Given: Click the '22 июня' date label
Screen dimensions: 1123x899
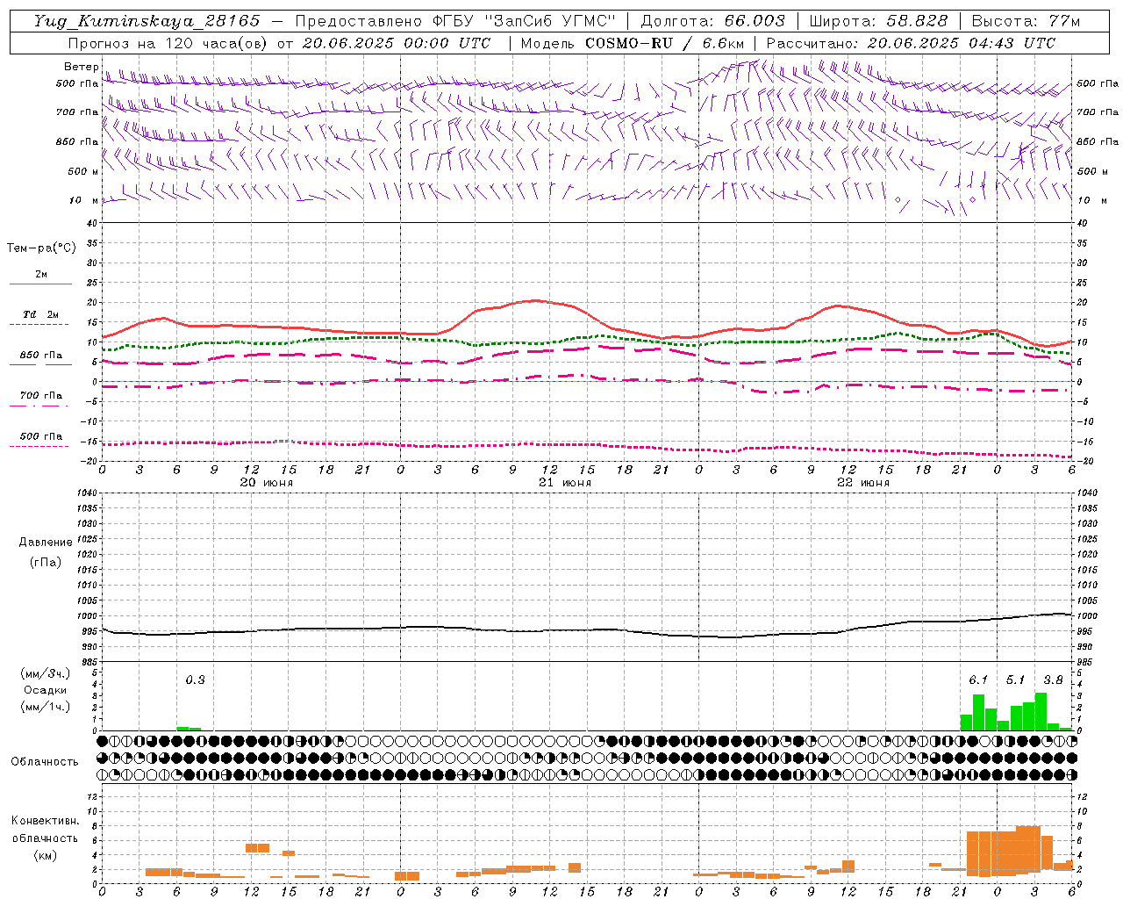Looking at the screenshot, I should point(863,483).
